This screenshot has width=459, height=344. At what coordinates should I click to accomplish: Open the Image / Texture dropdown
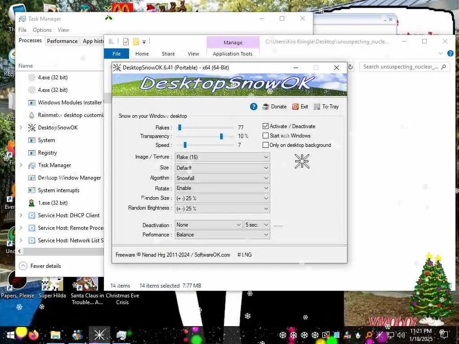click(x=222, y=157)
